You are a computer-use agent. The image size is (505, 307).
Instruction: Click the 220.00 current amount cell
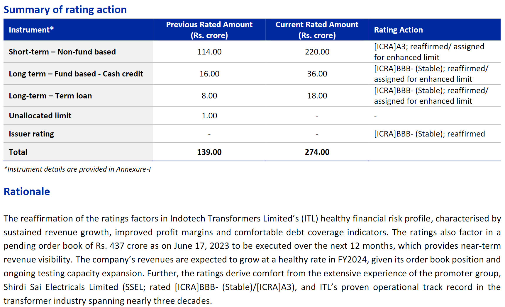coord(317,52)
